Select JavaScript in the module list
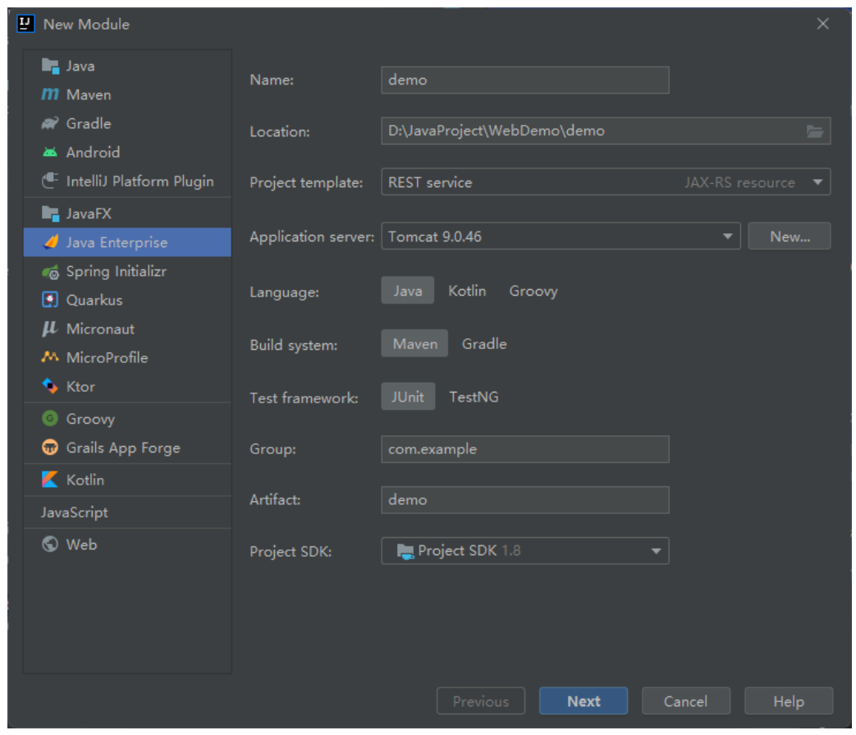This screenshot has width=856, height=735. pos(75,512)
